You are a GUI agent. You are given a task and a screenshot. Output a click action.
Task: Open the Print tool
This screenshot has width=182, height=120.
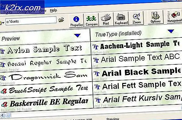click(106, 20)
